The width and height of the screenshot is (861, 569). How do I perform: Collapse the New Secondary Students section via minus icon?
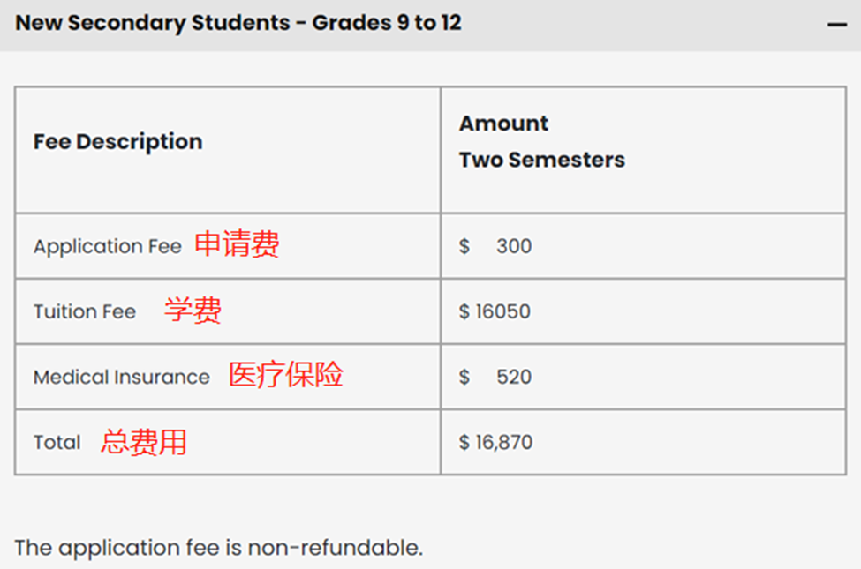[x=836, y=25]
